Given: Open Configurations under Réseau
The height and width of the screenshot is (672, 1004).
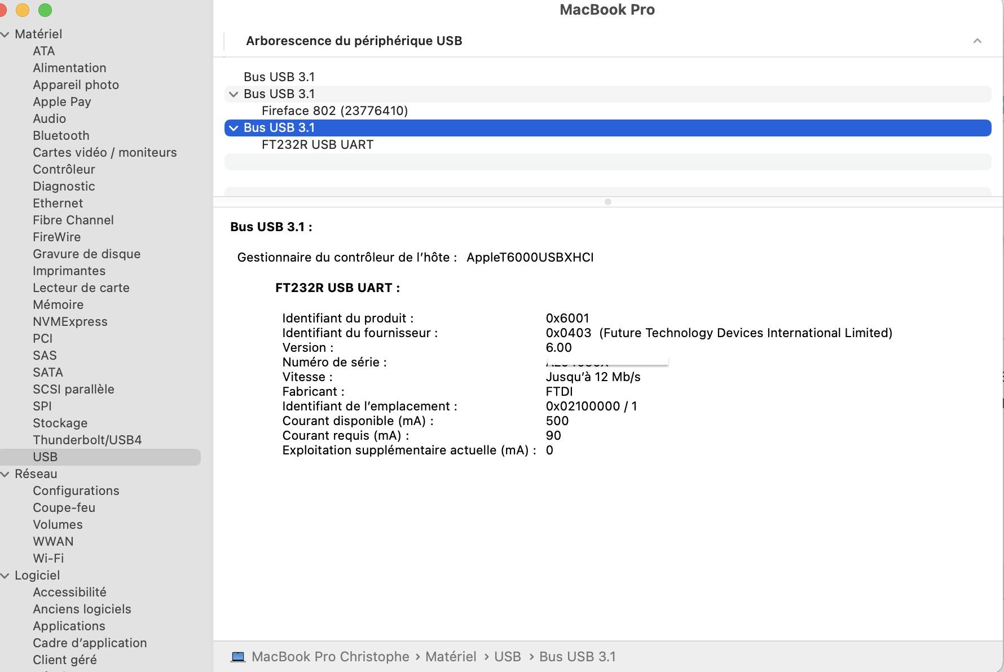Looking at the screenshot, I should [x=76, y=491].
